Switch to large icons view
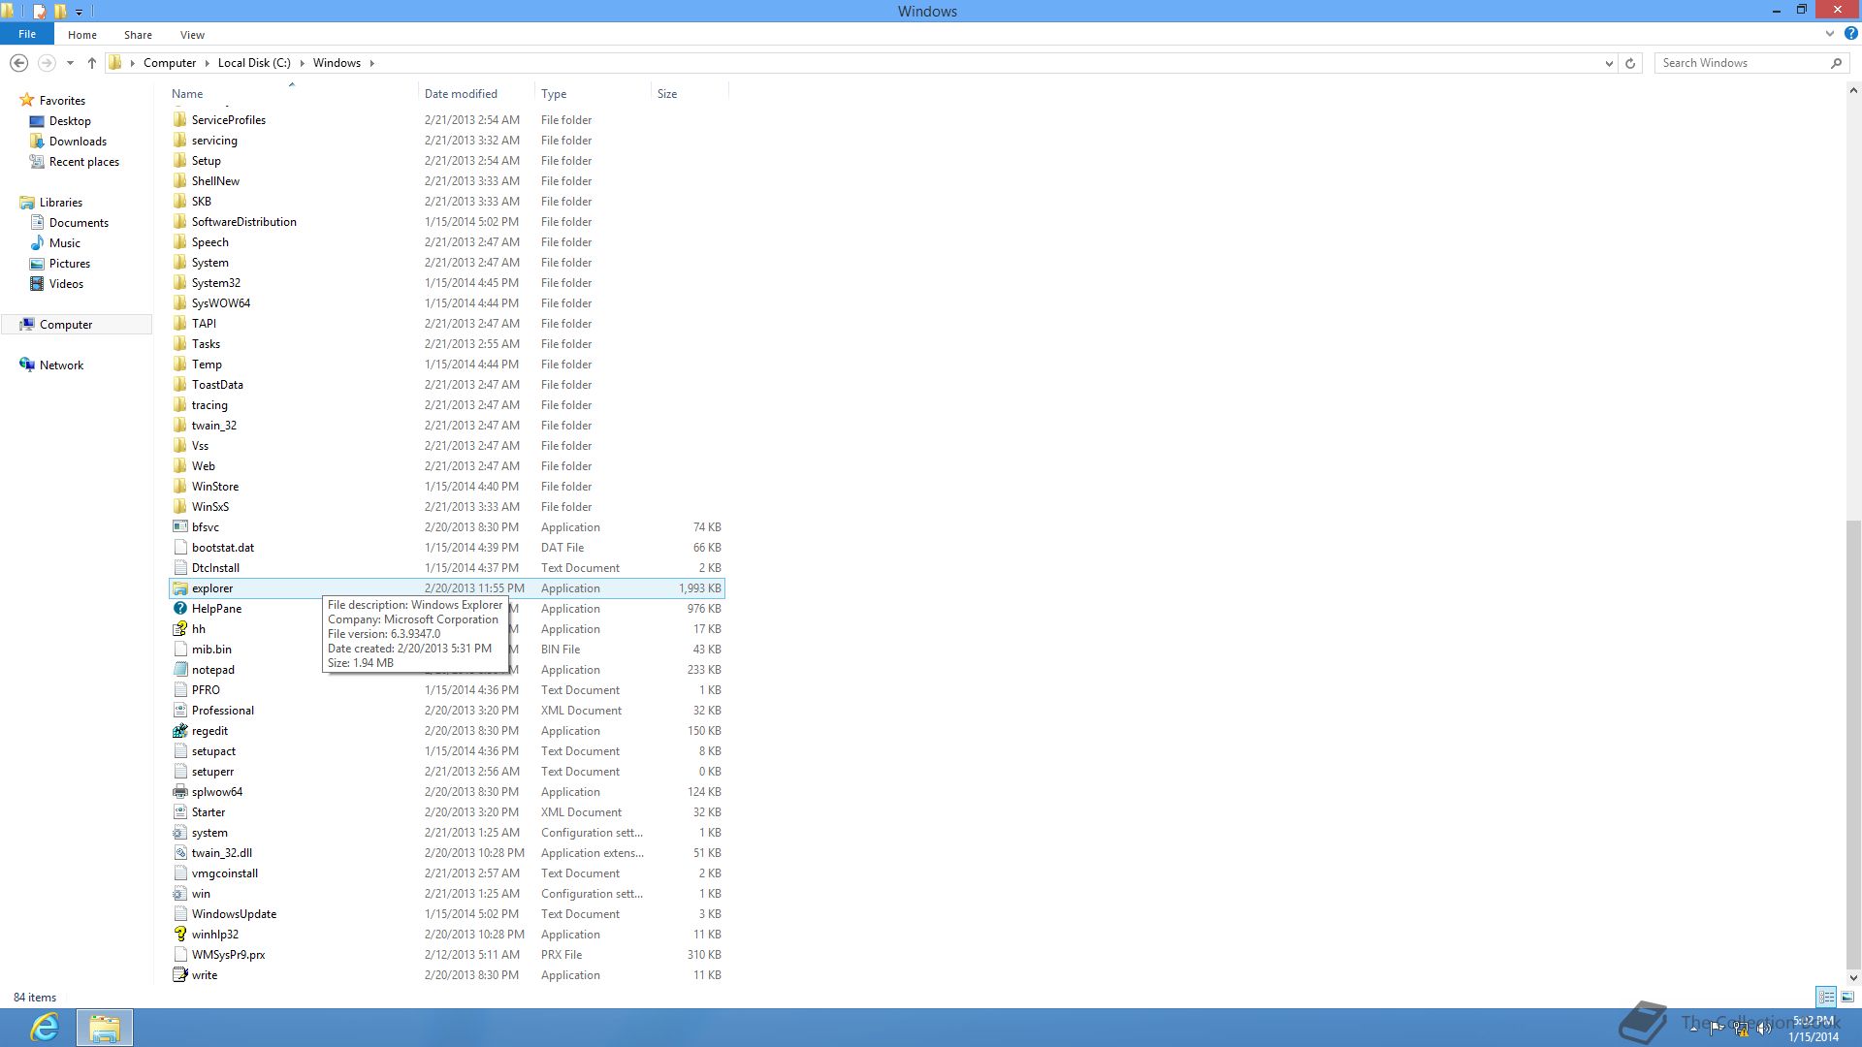Screen dimensions: 1862x1047 coord(1847,997)
